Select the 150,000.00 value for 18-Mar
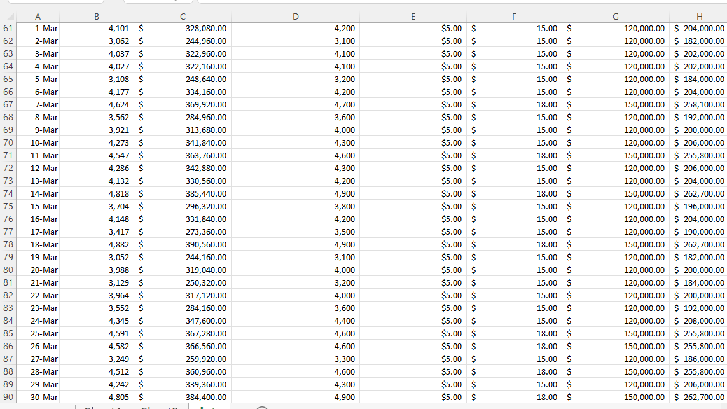The width and height of the screenshot is (727, 409). pyautogui.click(x=614, y=244)
